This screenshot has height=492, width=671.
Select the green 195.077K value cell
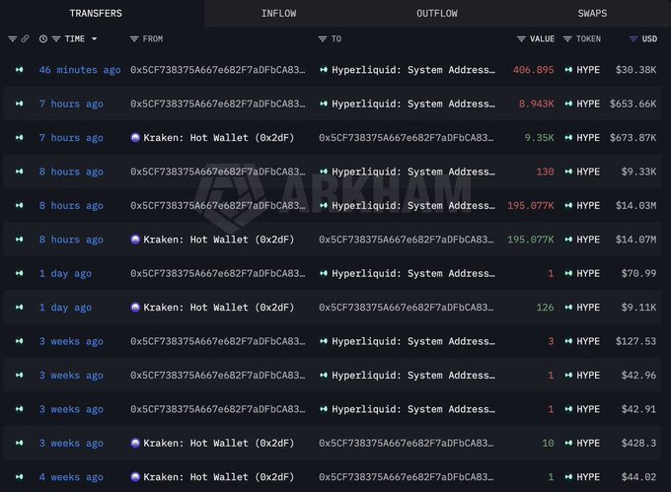click(x=531, y=240)
